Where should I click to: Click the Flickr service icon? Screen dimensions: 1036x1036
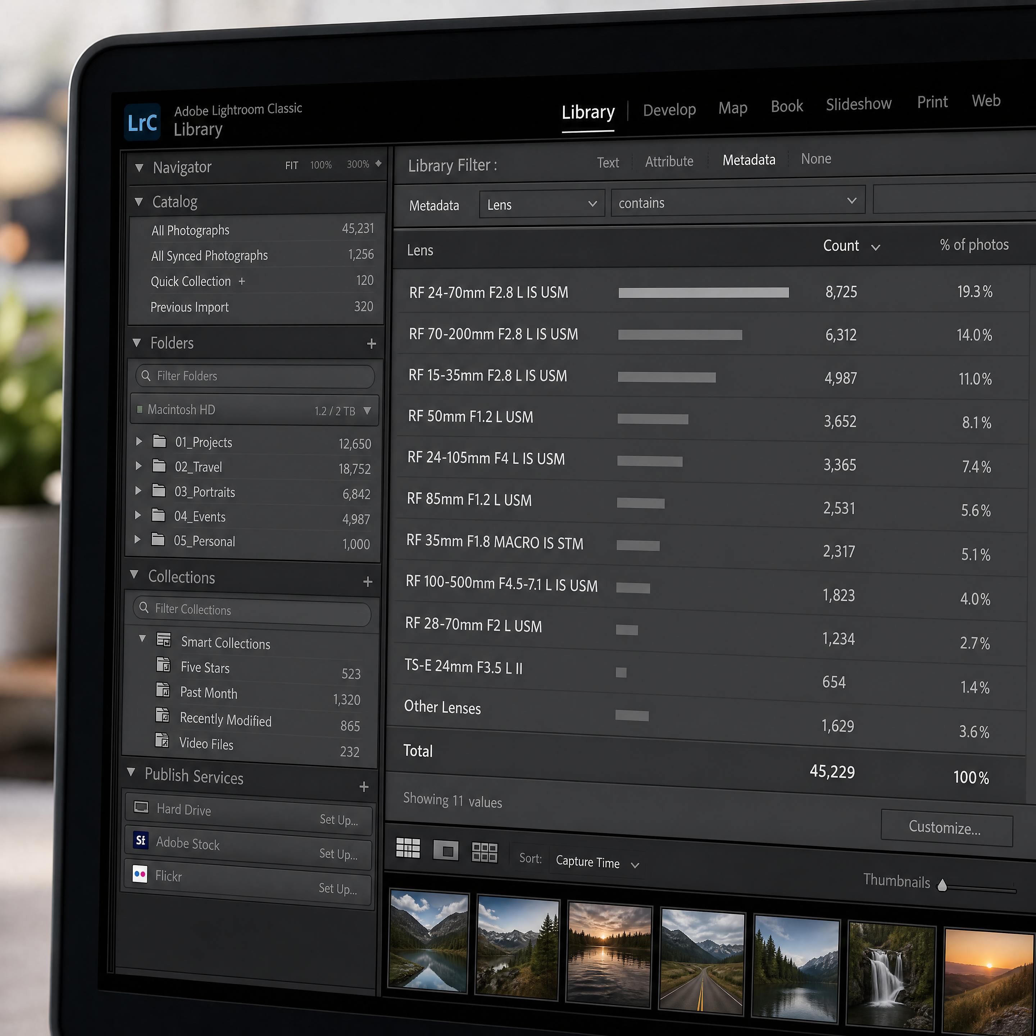tap(140, 874)
